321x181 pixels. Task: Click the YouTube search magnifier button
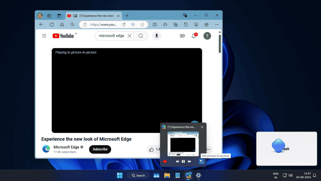click(x=141, y=36)
